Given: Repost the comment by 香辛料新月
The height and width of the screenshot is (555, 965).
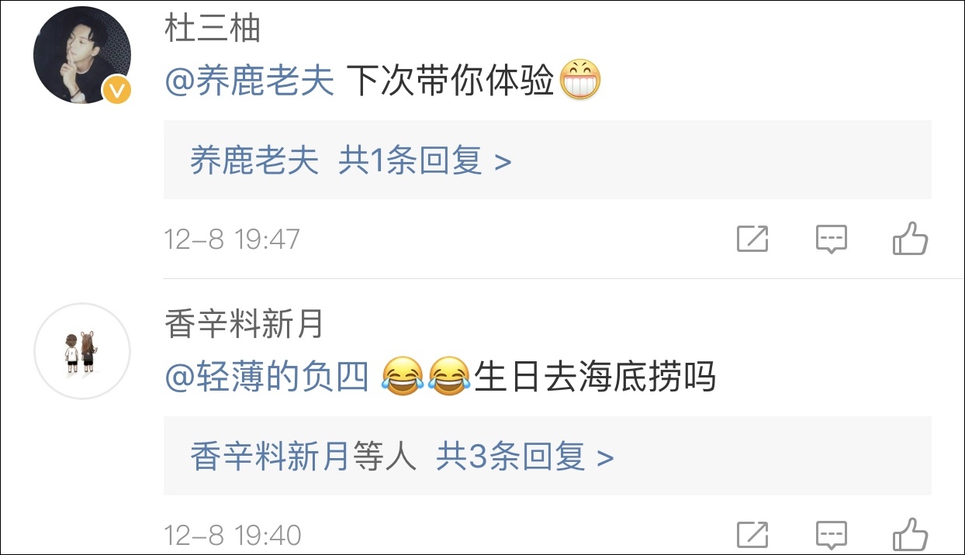Looking at the screenshot, I should pyautogui.click(x=752, y=535).
